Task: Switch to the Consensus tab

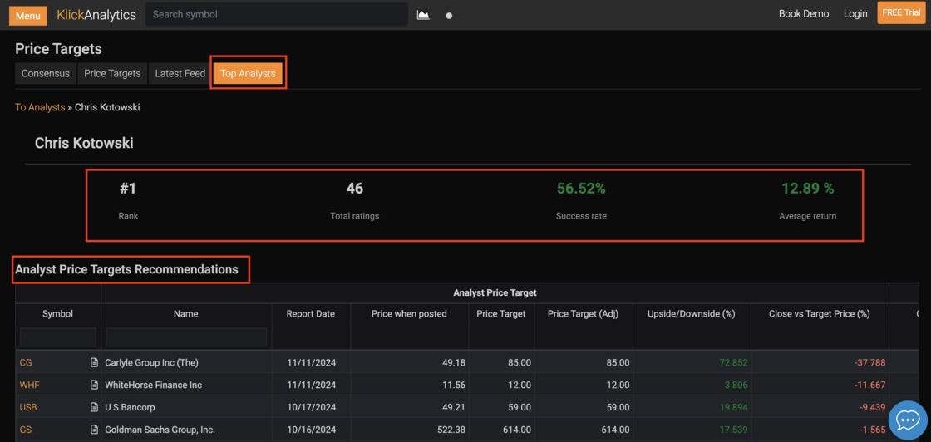Action: point(46,74)
